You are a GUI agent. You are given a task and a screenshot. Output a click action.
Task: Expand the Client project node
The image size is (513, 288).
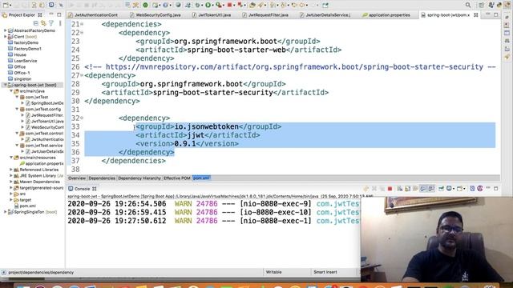pos(6,37)
